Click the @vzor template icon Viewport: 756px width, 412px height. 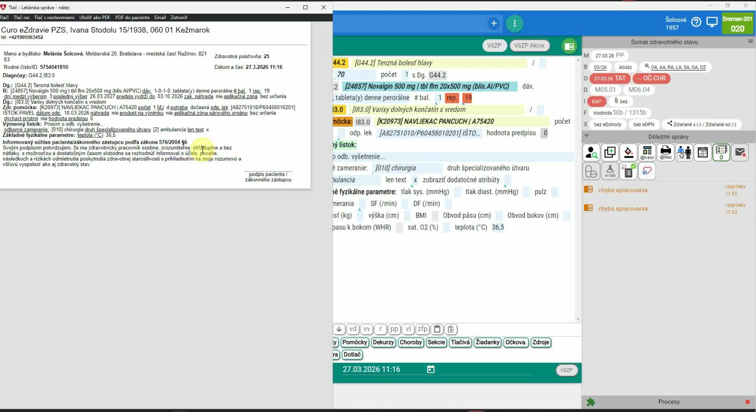click(x=647, y=153)
